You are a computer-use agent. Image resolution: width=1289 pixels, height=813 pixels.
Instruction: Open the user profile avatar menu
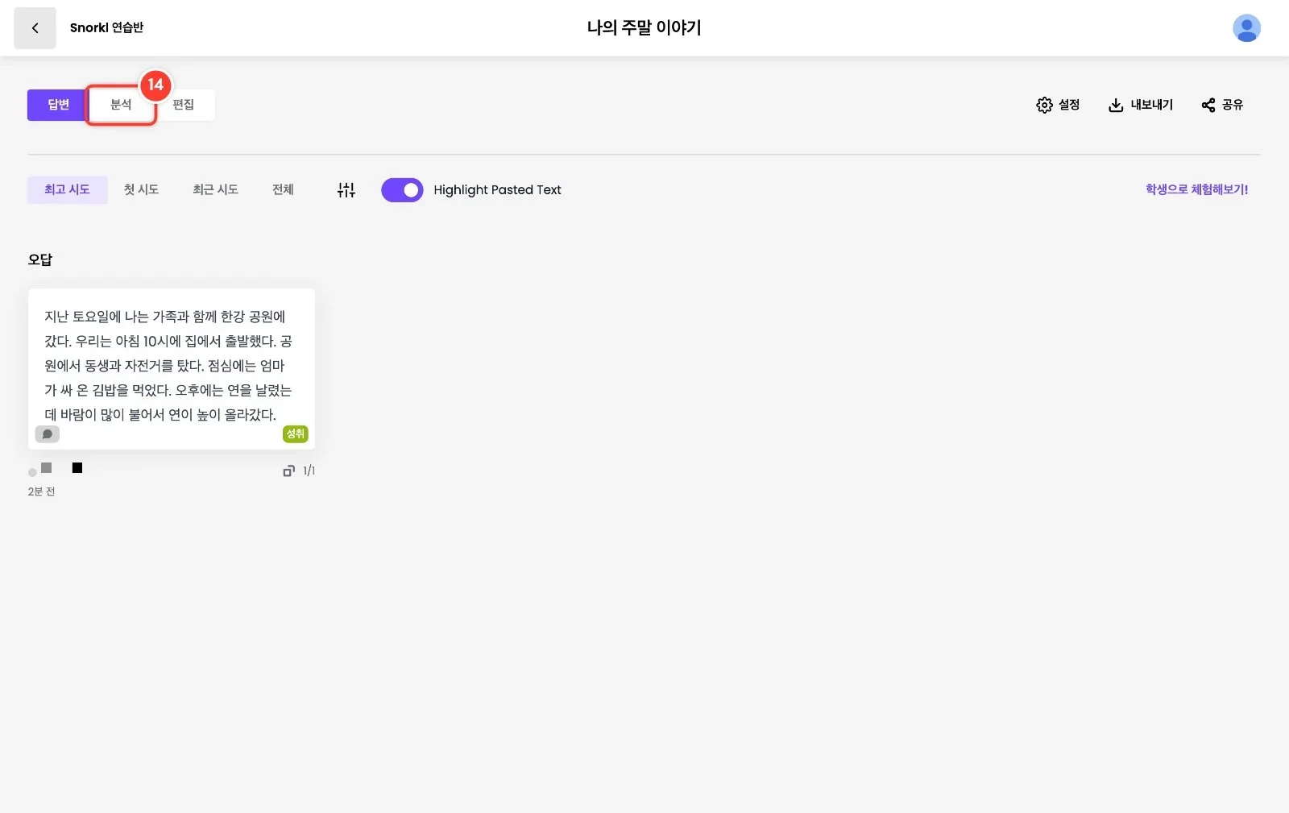coord(1246,28)
